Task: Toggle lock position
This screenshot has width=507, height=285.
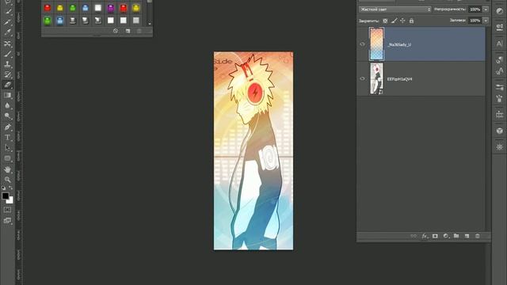Action: coord(402,21)
